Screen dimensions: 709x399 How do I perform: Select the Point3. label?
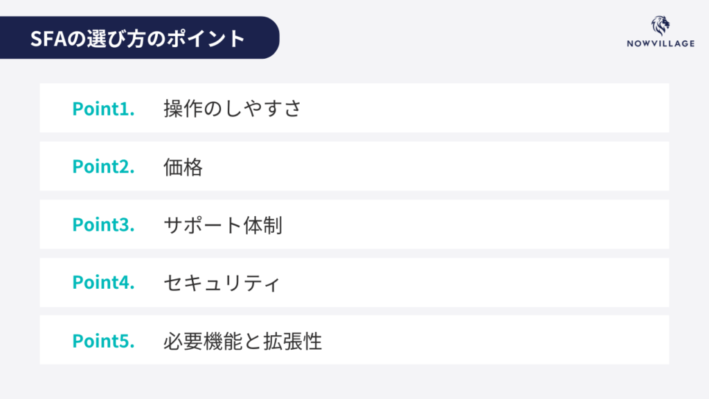103,225
